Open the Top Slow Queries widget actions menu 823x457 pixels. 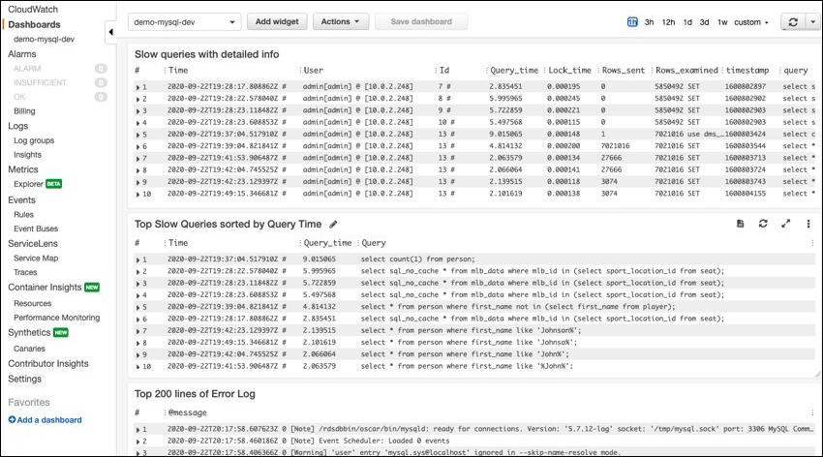click(x=808, y=224)
